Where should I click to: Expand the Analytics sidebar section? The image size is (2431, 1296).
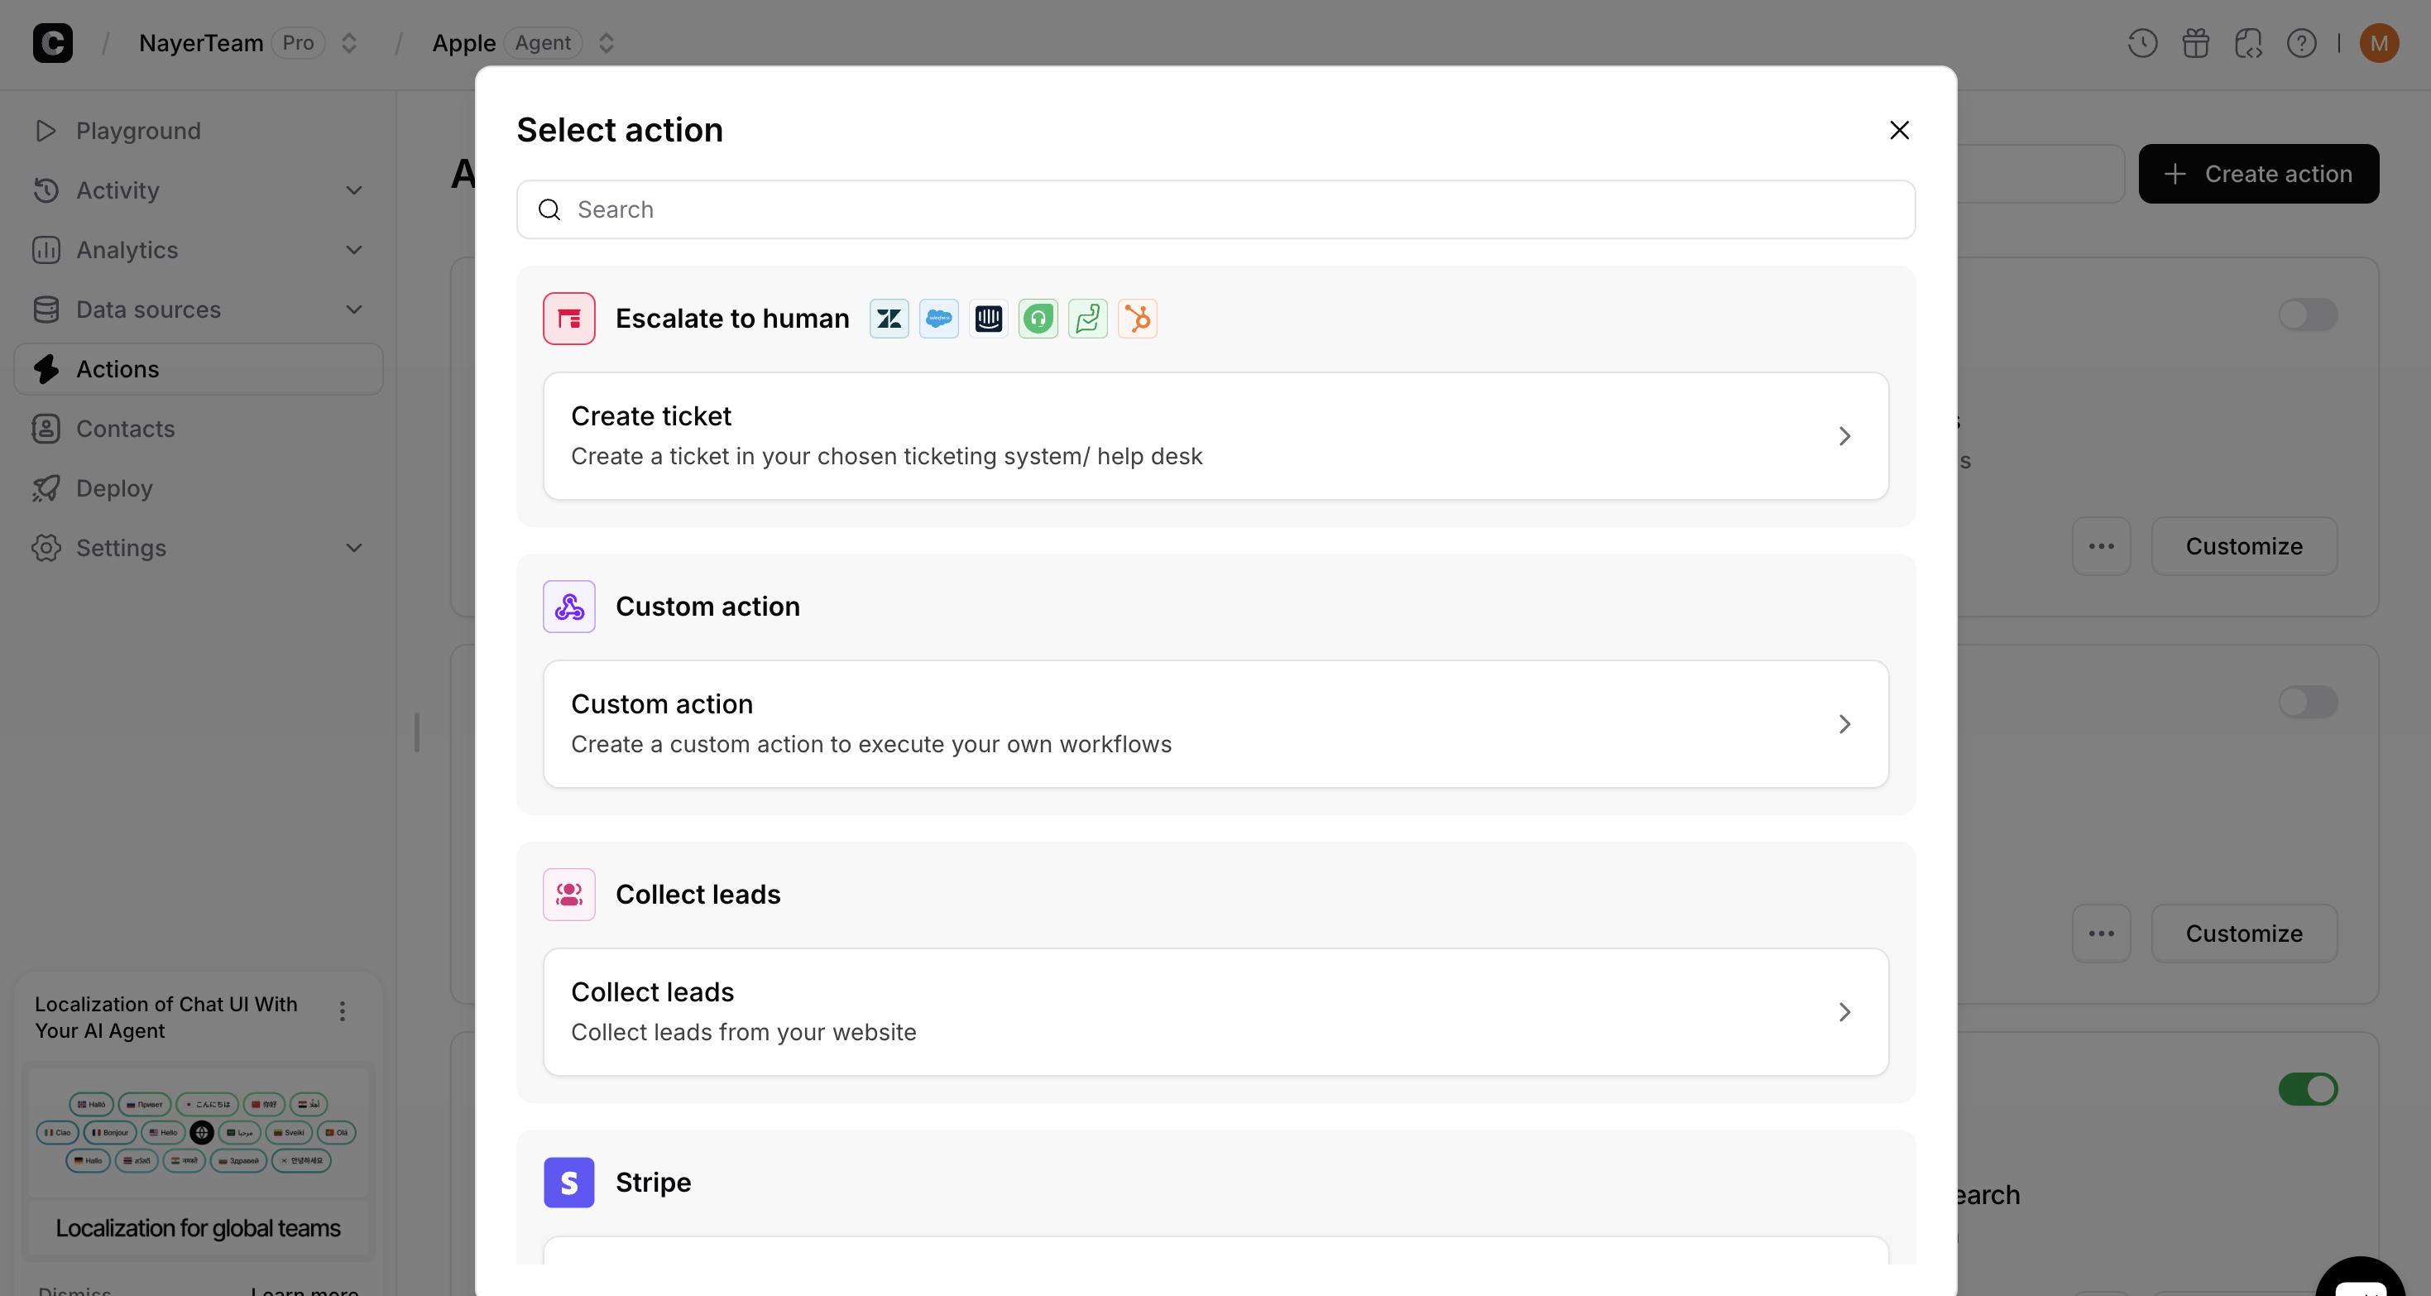[x=354, y=250]
